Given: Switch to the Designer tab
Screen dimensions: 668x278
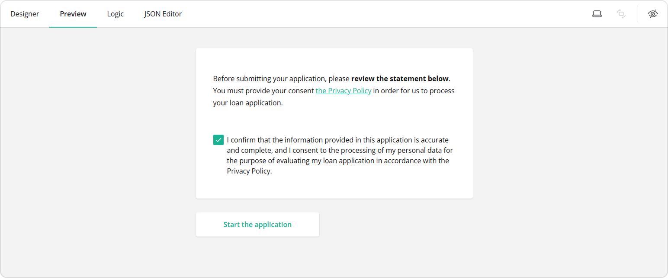Looking at the screenshot, I should tap(25, 13).
